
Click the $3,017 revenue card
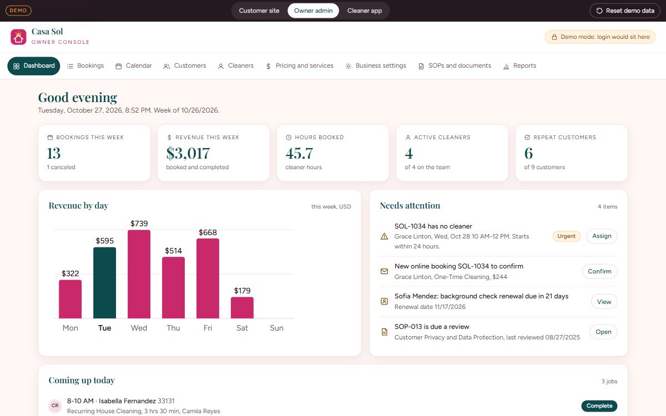coord(214,153)
